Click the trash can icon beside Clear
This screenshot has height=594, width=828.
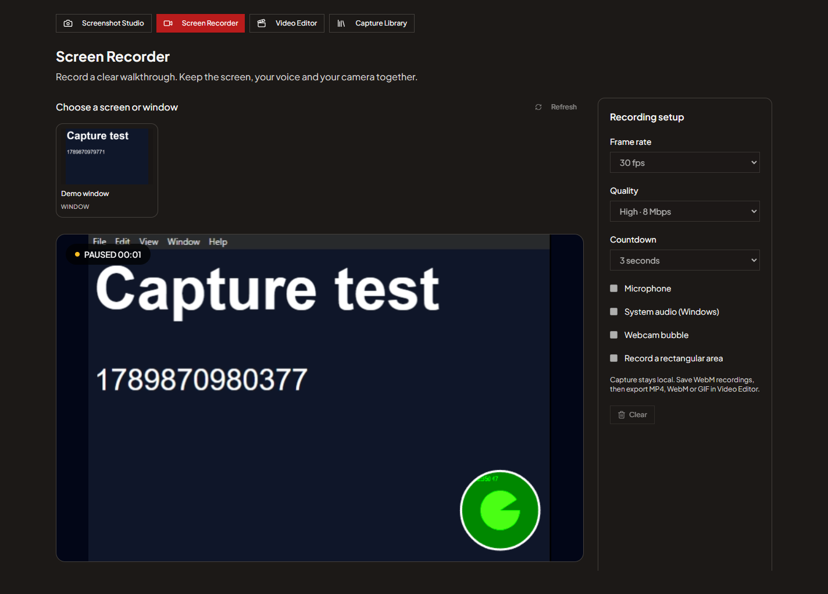[622, 415]
